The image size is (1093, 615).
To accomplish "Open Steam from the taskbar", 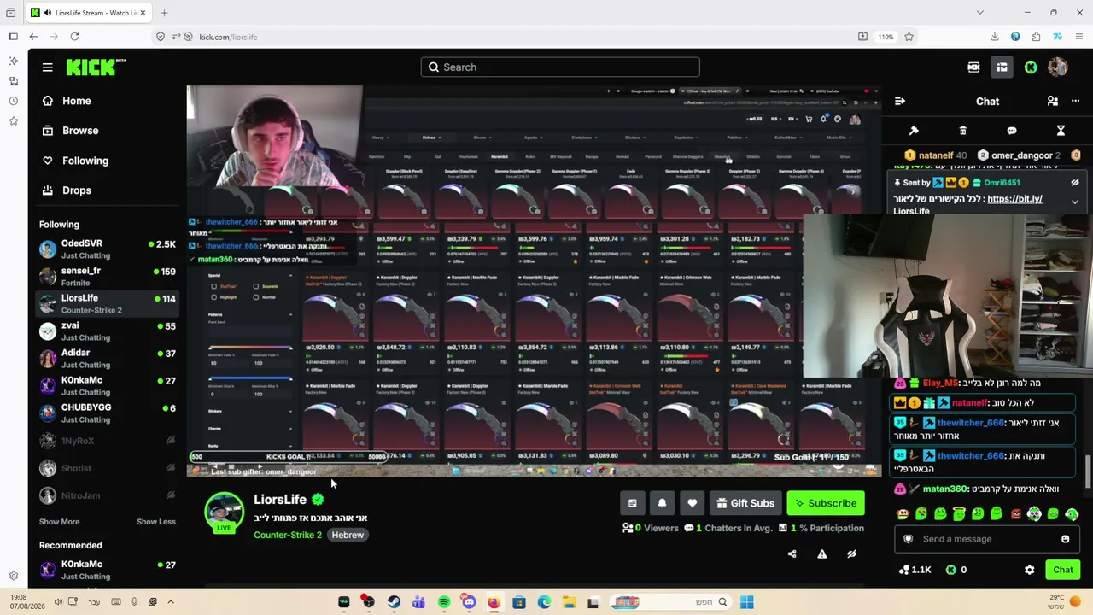I will click(x=394, y=602).
